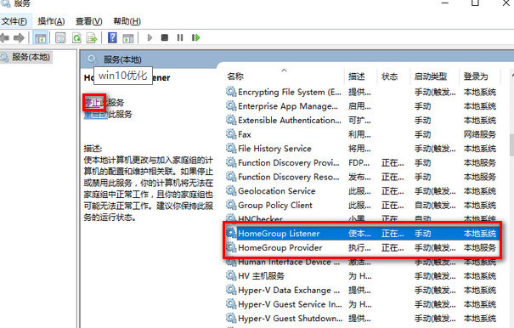Sort by the 状态 column header
The height and width of the screenshot is (328, 514).
pyautogui.click(x=389, y=76)
